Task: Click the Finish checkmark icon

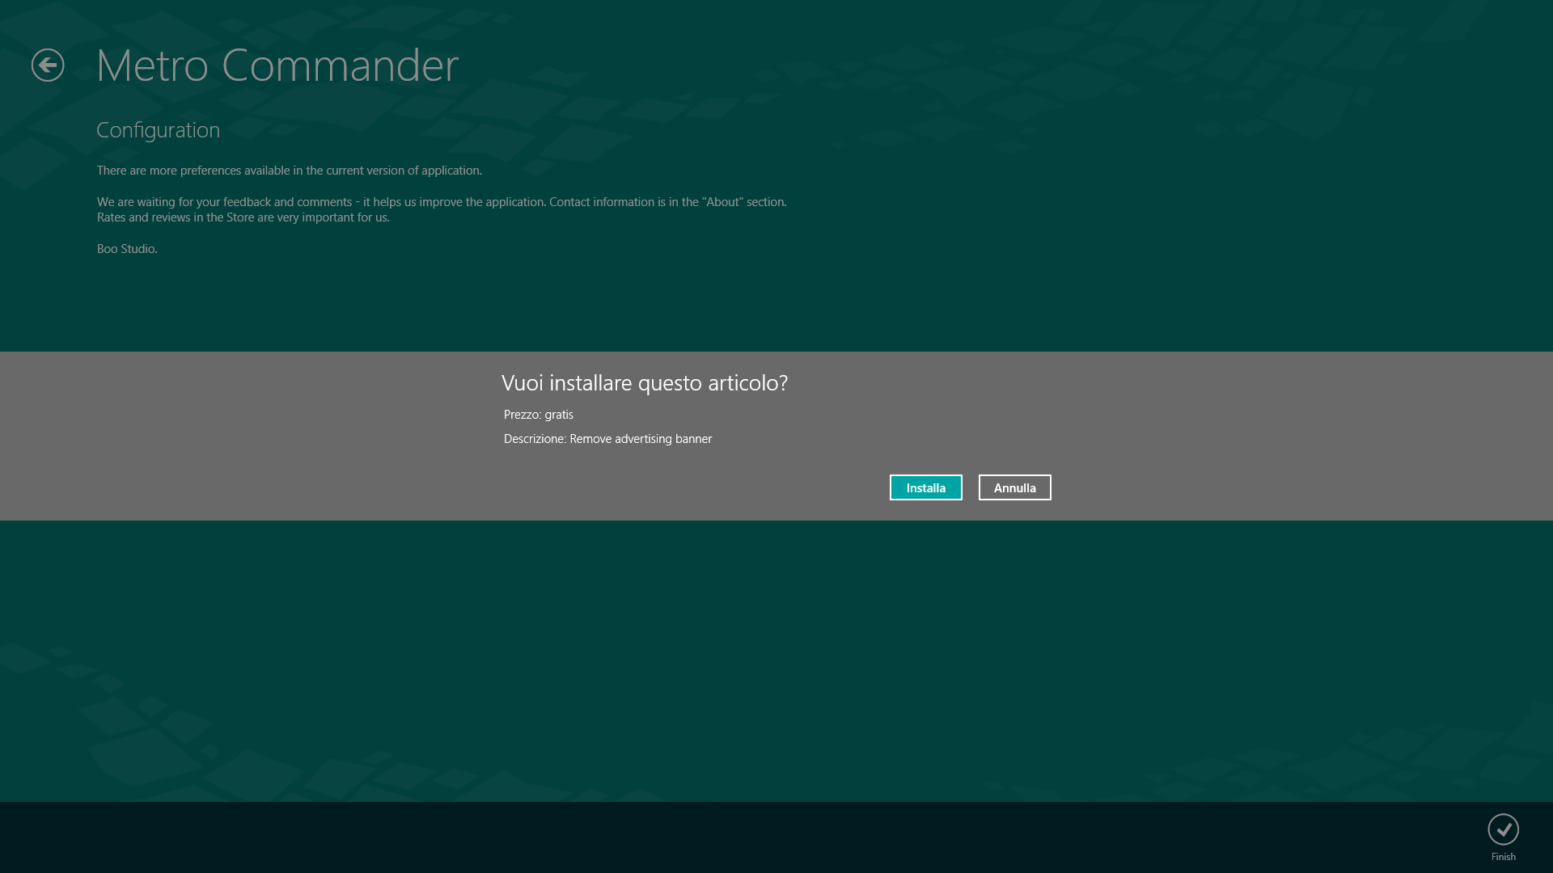Action: (x=1503, y=829)
